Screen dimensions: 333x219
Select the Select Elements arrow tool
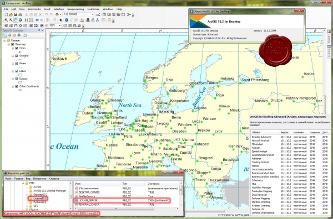click(60, 20)
